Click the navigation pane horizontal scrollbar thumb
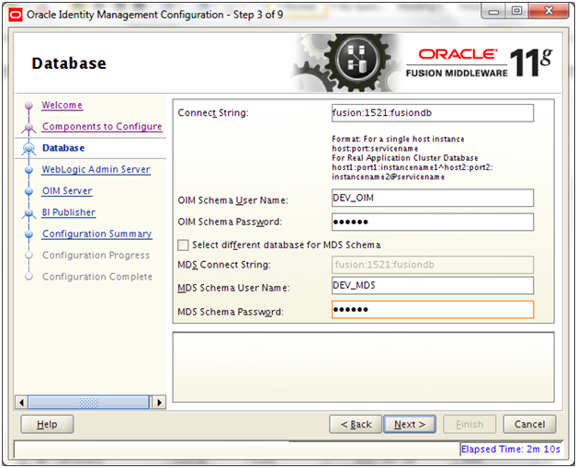The height and width of the screenshot is (468, 577). click(x=89, y=403)
